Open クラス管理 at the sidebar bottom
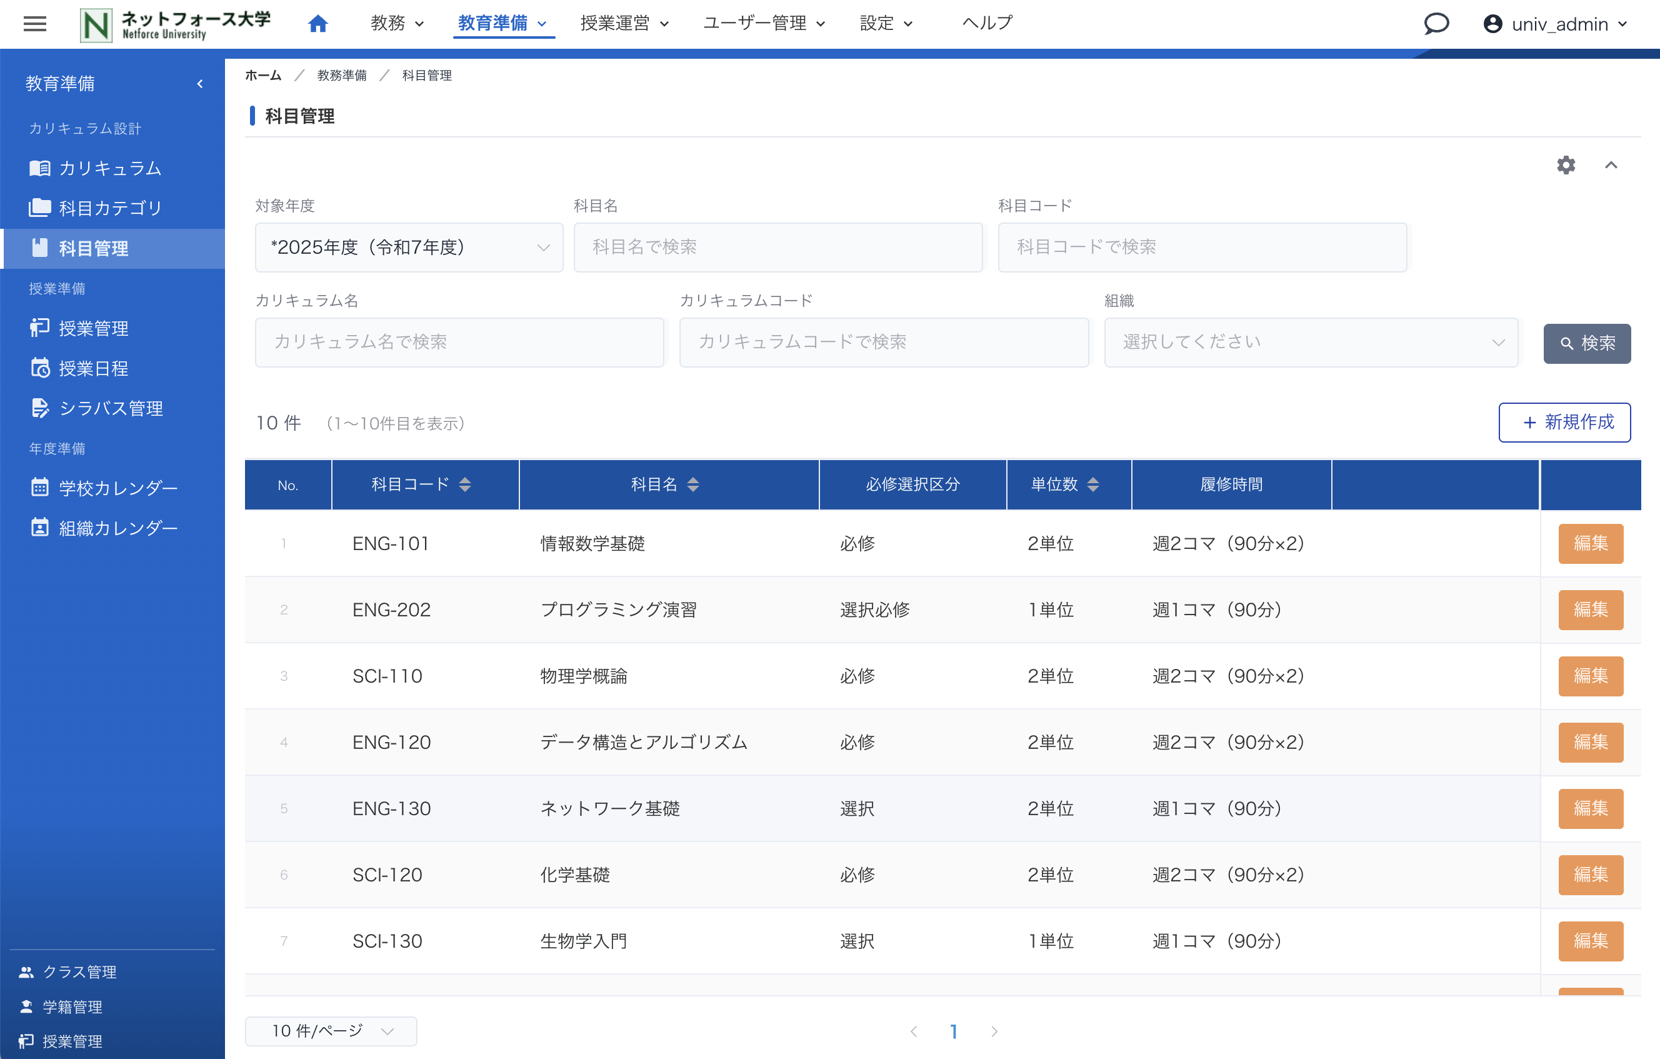Screen dimensions: 1660x1059 tap(79, 972)
